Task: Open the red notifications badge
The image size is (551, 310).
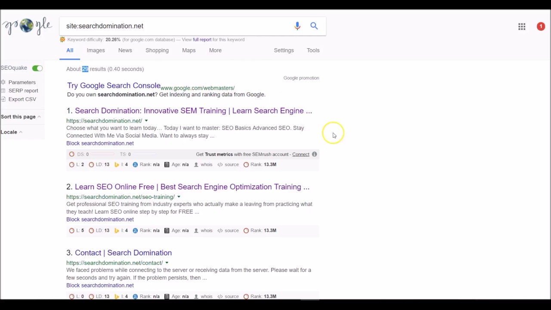Action: (541, 27)
